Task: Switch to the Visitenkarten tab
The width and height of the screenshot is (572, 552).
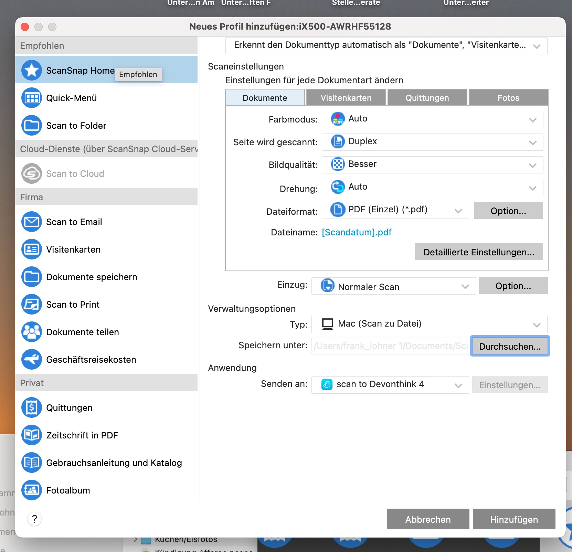Action: point(346,98)
